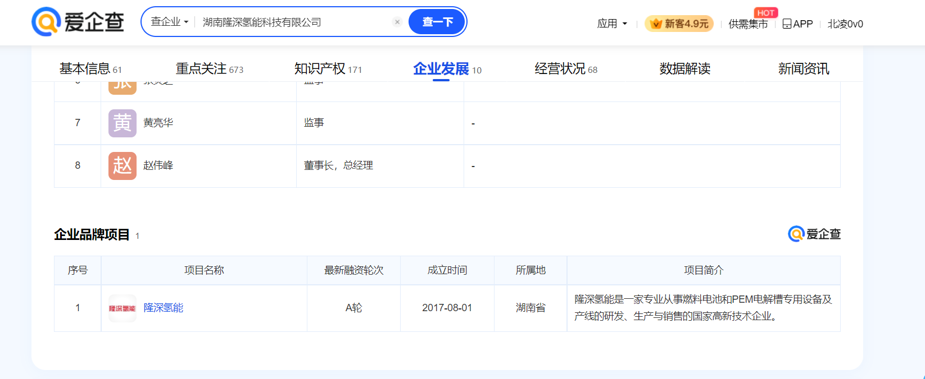Open the 查企业 search type dropdown
925x379 pixels.
(169, 22)
